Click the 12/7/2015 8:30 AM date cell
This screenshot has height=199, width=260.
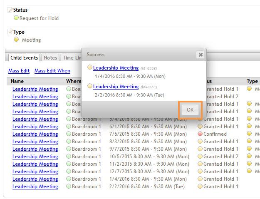149,172
